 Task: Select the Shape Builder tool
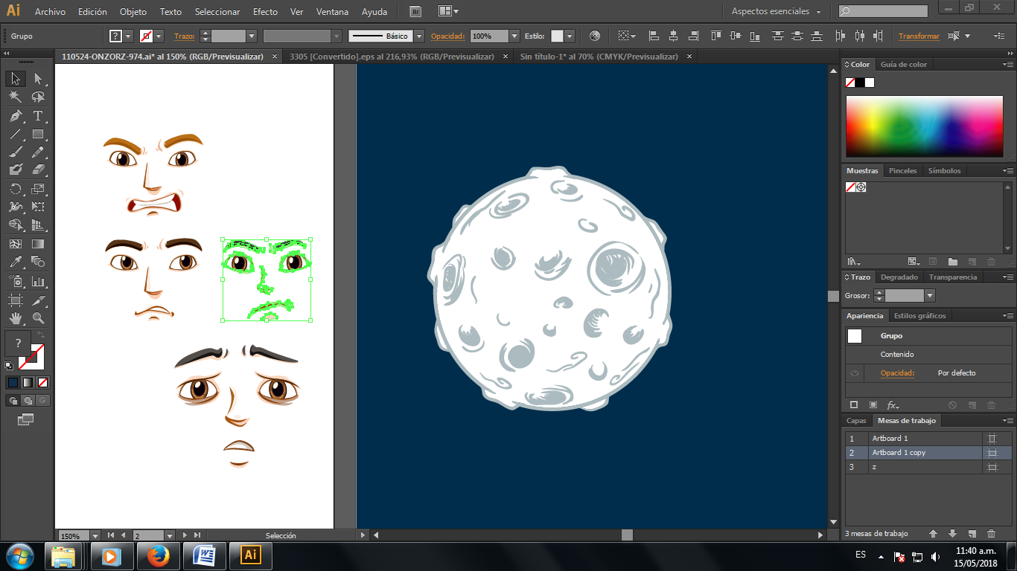[x=15, y=225]
